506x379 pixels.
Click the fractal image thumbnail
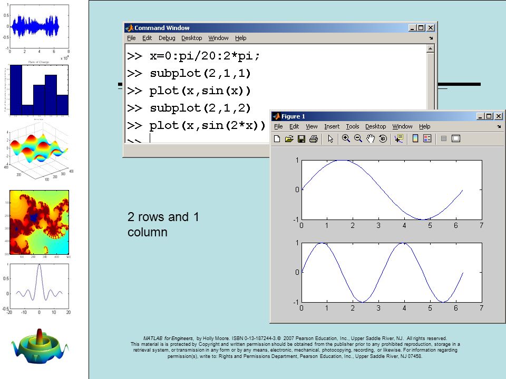pos(39,222)
